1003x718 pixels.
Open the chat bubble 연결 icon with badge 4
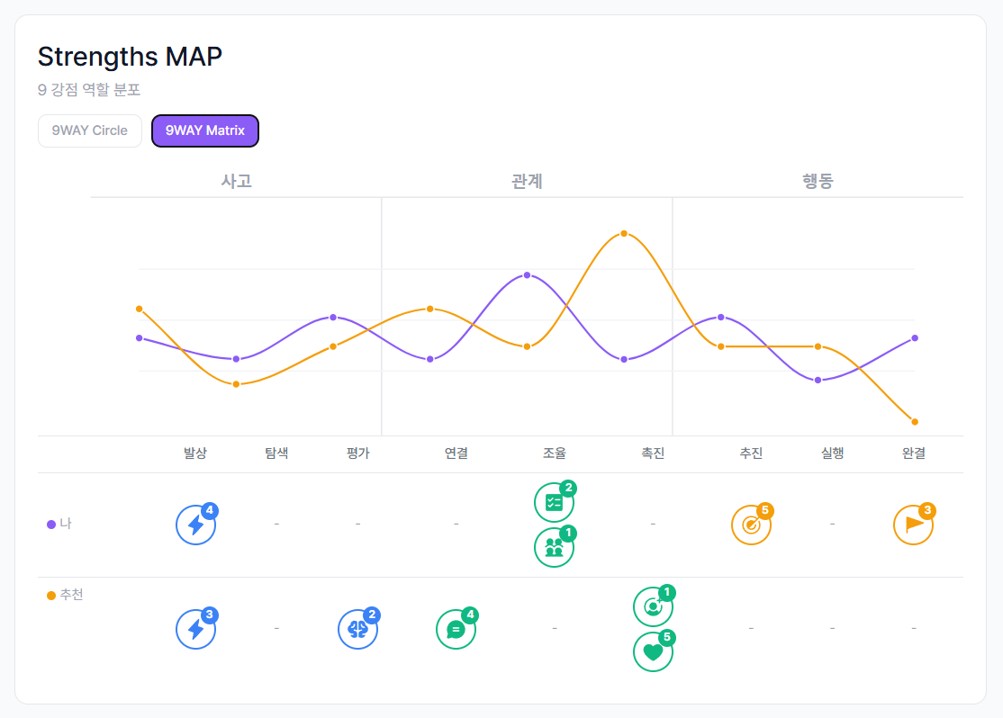[x=456, y=629]
